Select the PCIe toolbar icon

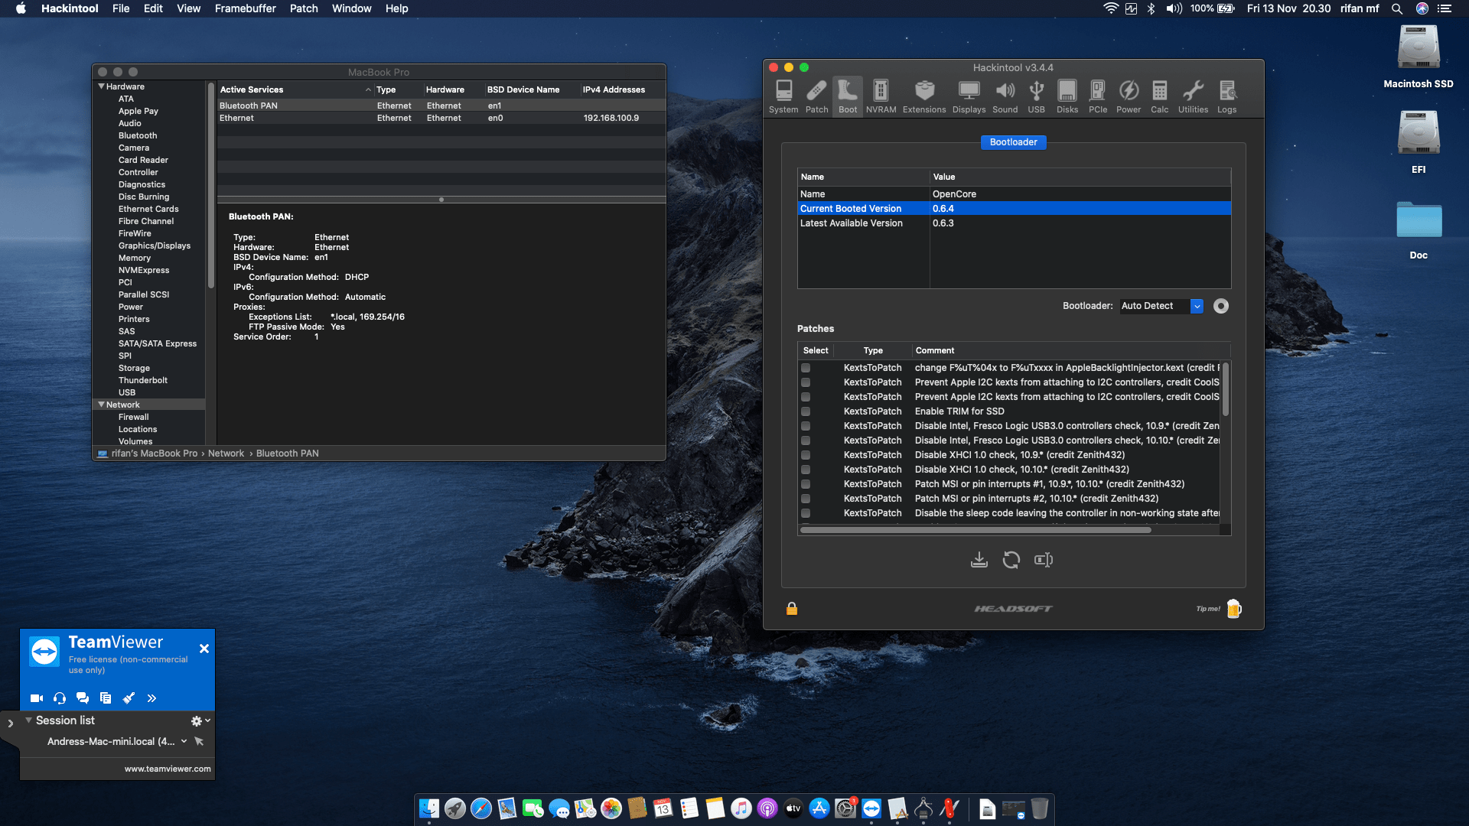[1098, 96]
